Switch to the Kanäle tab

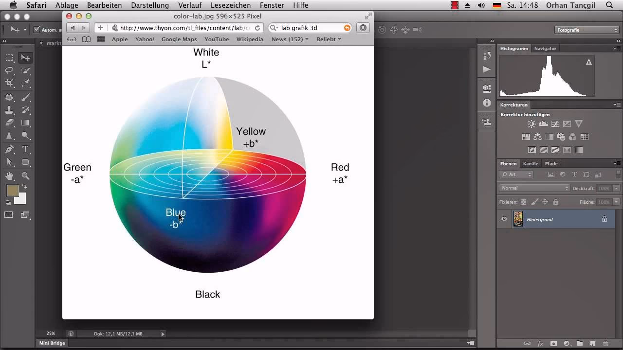[x=531, y=164]
